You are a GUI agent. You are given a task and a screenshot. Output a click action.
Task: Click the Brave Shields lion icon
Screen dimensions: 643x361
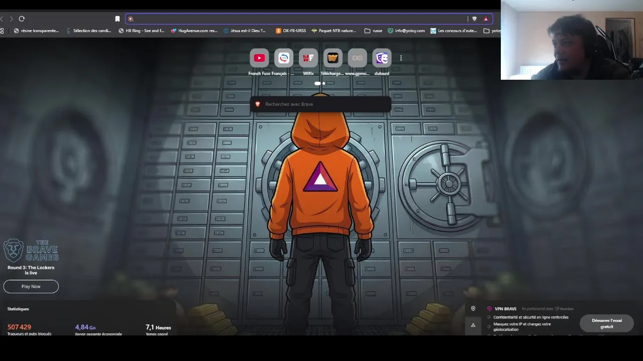[x=474, y=19]
